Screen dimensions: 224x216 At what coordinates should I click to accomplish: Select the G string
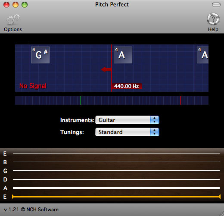pos(116,171)
